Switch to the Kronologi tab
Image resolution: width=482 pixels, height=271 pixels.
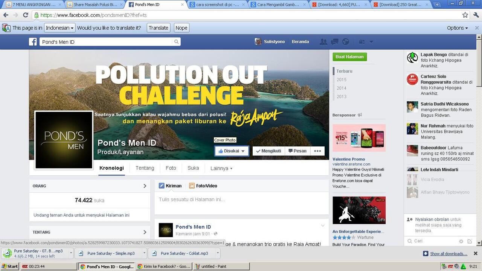click(111, 168)
